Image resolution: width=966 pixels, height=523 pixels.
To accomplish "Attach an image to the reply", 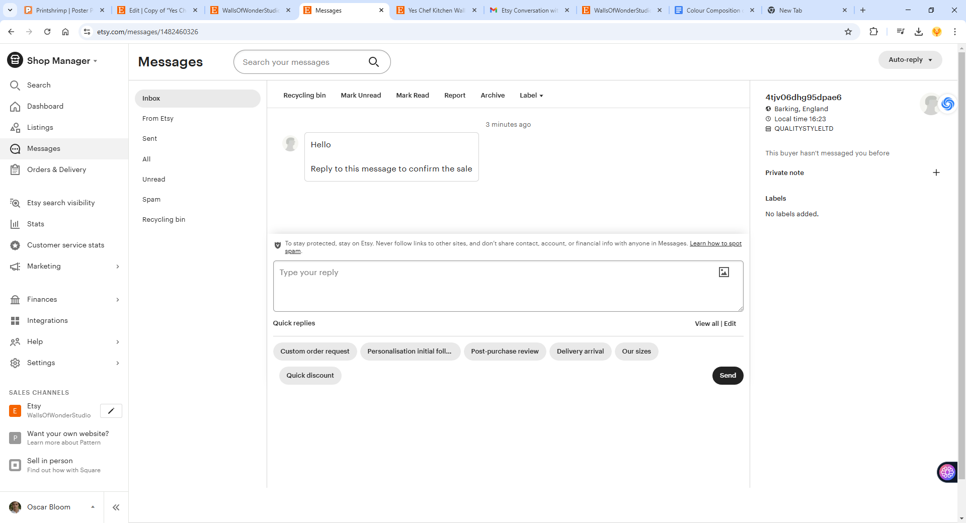I will [723, 272].
